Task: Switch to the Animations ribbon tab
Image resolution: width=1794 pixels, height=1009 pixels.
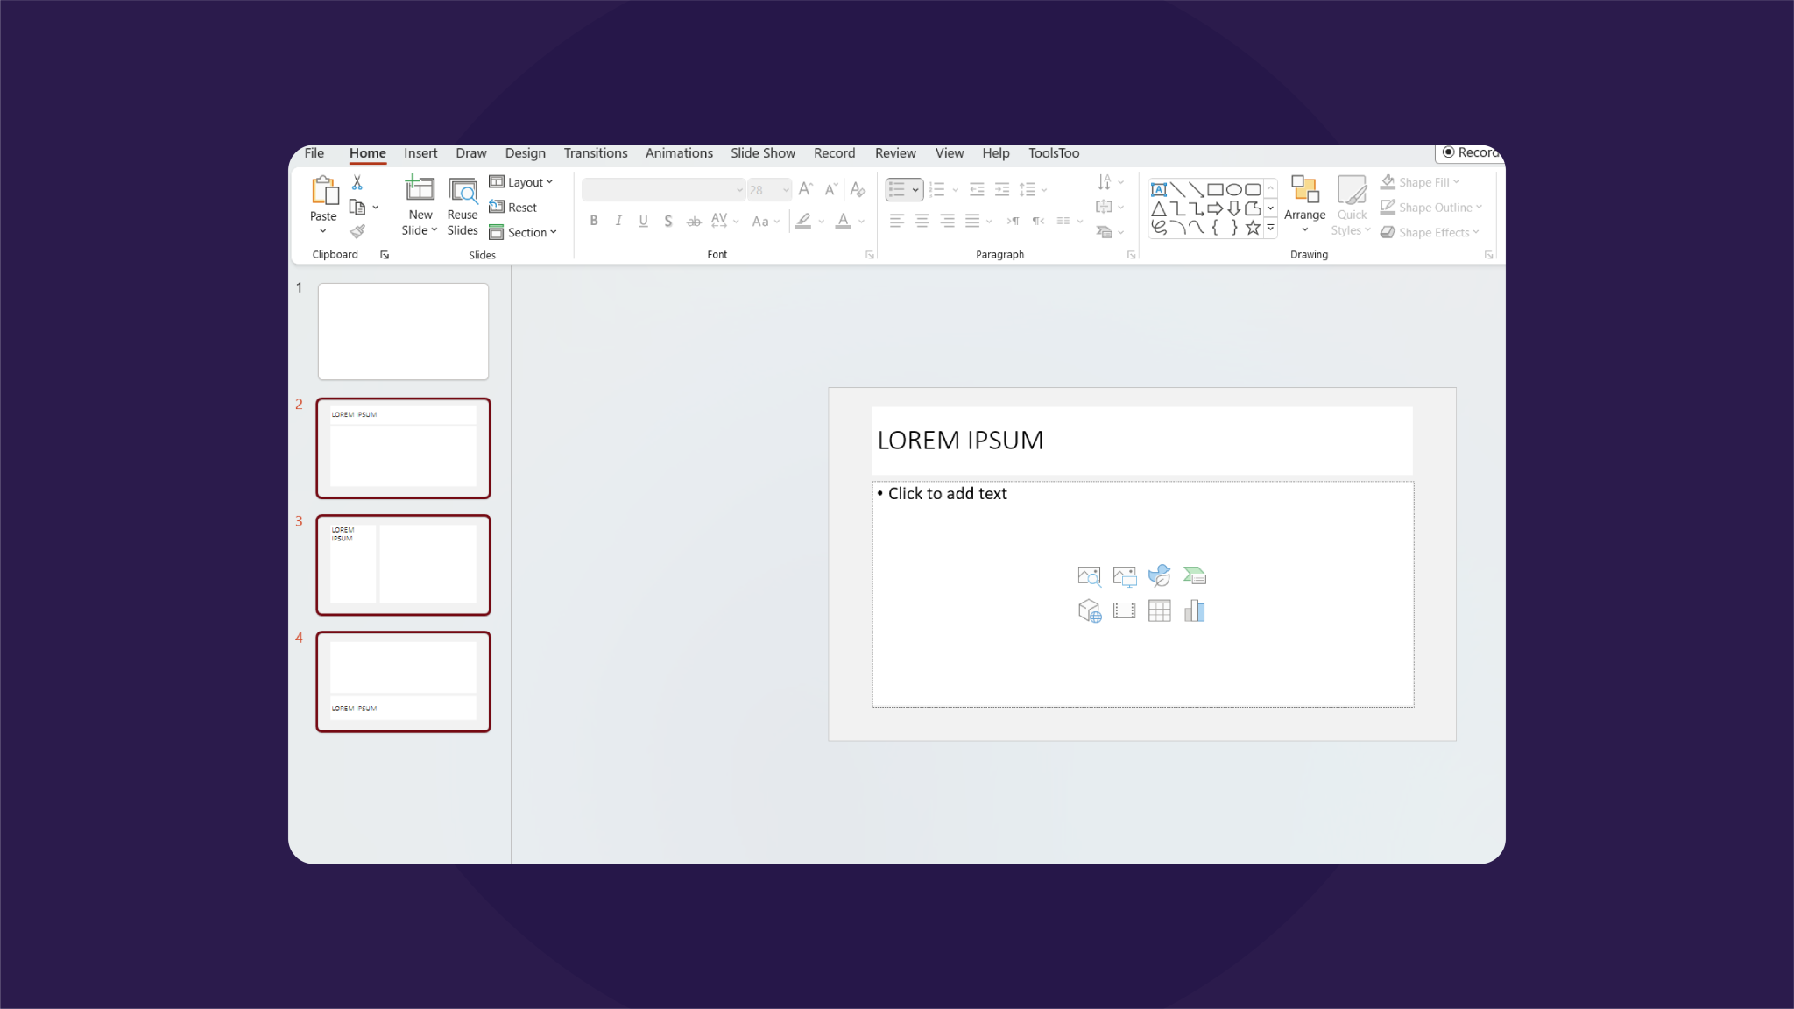Action: tap(679, 152)
